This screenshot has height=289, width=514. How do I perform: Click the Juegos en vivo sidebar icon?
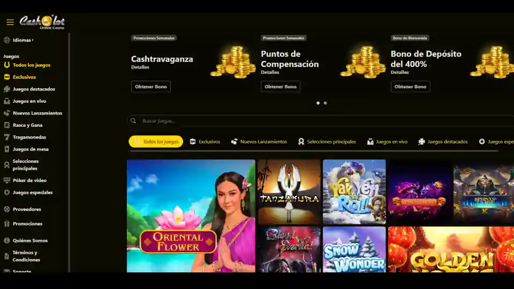point(7,101)
